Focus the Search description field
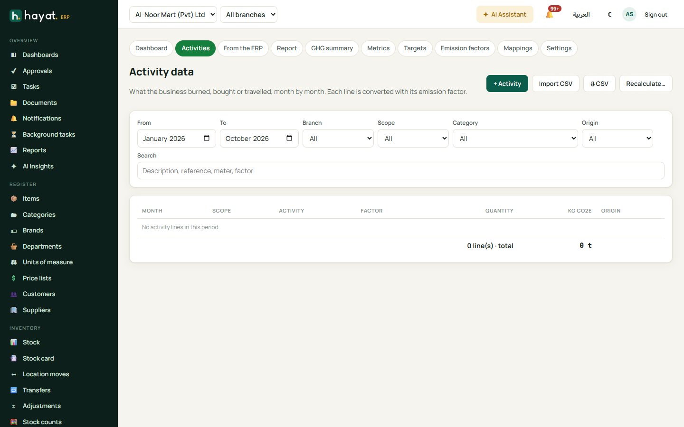Image resolution: width=684 pixels, height=427 pixels. 401,171
